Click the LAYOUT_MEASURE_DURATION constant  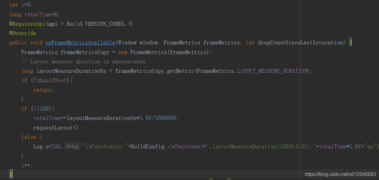pos(272,71)
